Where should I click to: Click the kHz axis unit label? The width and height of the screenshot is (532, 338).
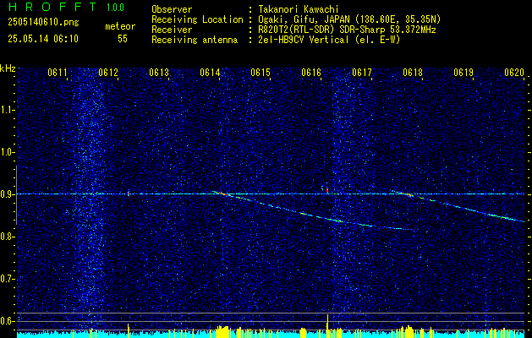point(8,68)
